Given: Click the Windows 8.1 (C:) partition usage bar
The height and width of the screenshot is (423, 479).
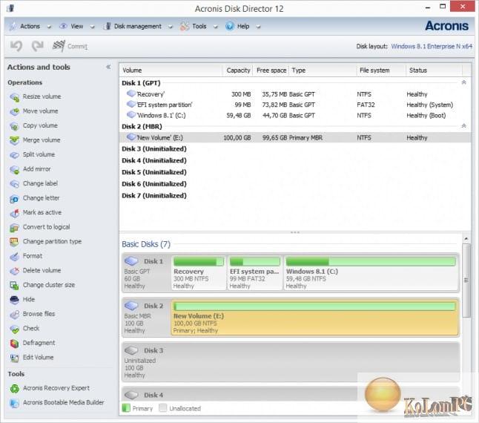Looking at the screenshot, I should (x=371, y=262).
